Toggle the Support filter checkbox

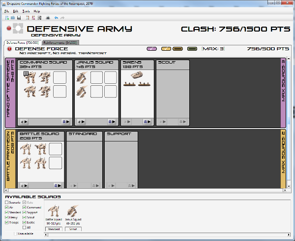tap(24, 212)
